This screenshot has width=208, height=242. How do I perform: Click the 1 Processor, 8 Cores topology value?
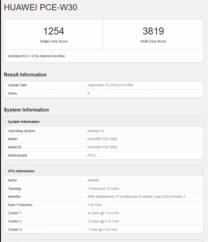tap(103, 189)
